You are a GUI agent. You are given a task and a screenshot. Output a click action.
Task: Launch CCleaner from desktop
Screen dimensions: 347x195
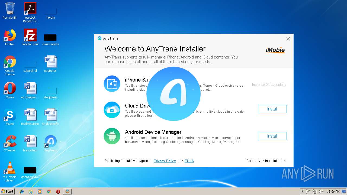point(10,144)
